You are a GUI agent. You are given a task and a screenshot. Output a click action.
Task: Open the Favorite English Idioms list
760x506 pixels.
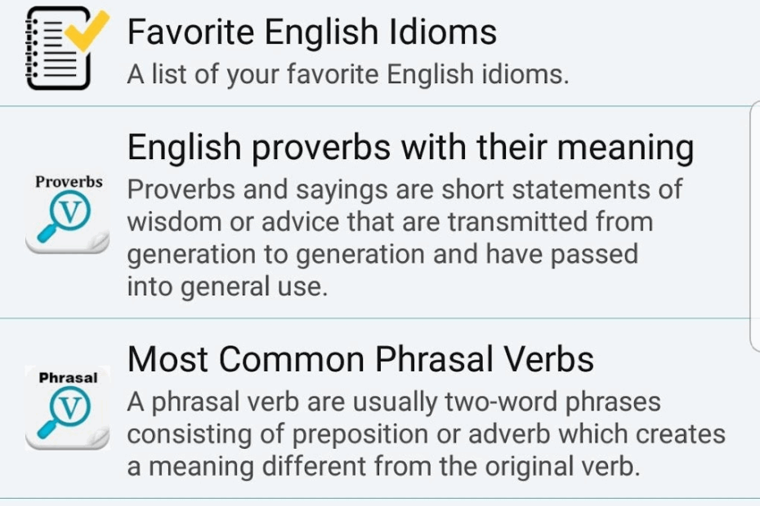(311, 33)
